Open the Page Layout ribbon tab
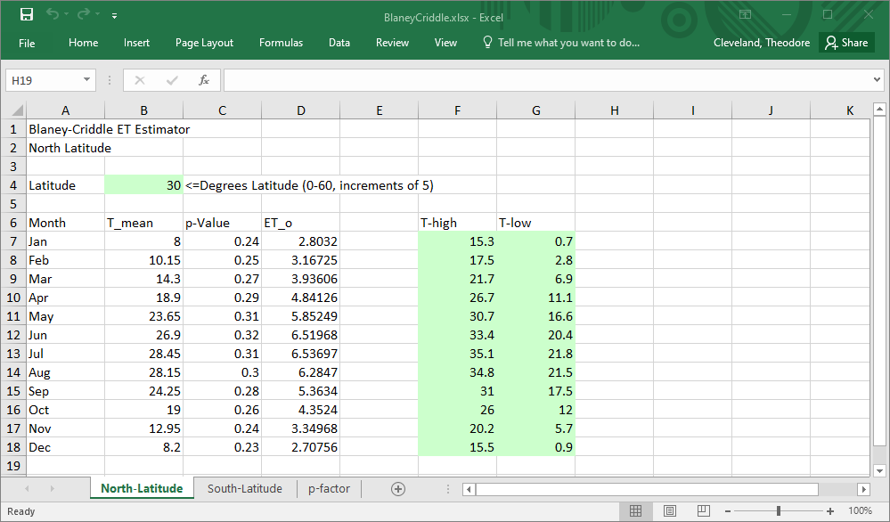Viewport: 890px width, 522px height. (x=204, y=43)
